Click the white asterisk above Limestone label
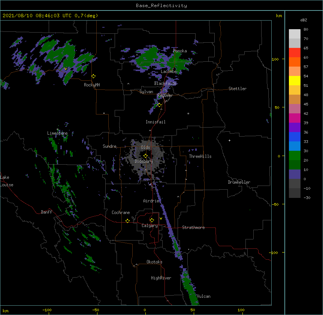 click(x=58, y=129)
